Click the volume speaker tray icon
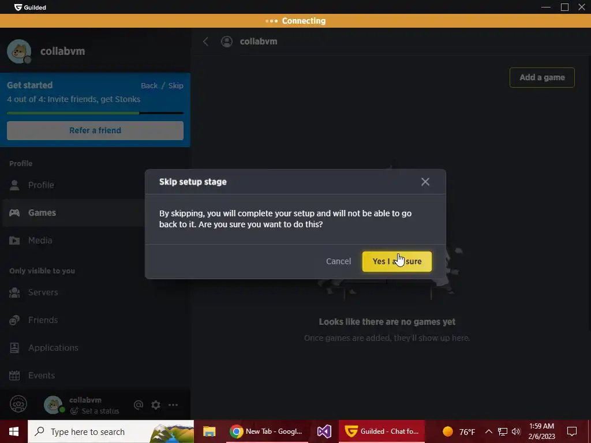The image size is (591, 443). (x=516, y=431)
